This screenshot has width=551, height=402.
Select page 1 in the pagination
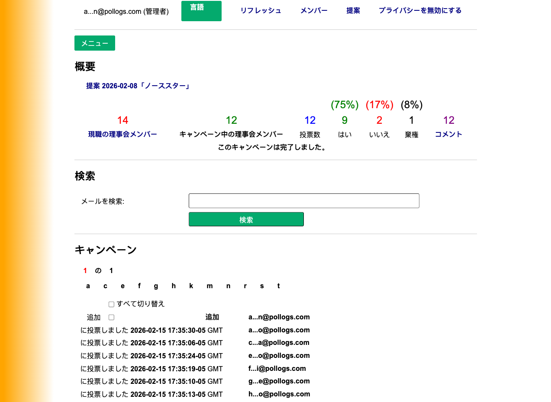[x=85, y=270]
